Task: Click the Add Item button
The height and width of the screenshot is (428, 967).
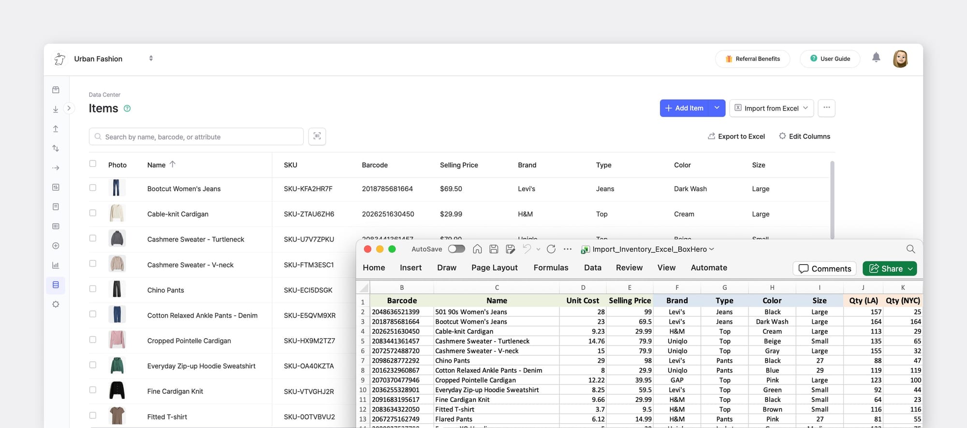Action: click(684, 108)
